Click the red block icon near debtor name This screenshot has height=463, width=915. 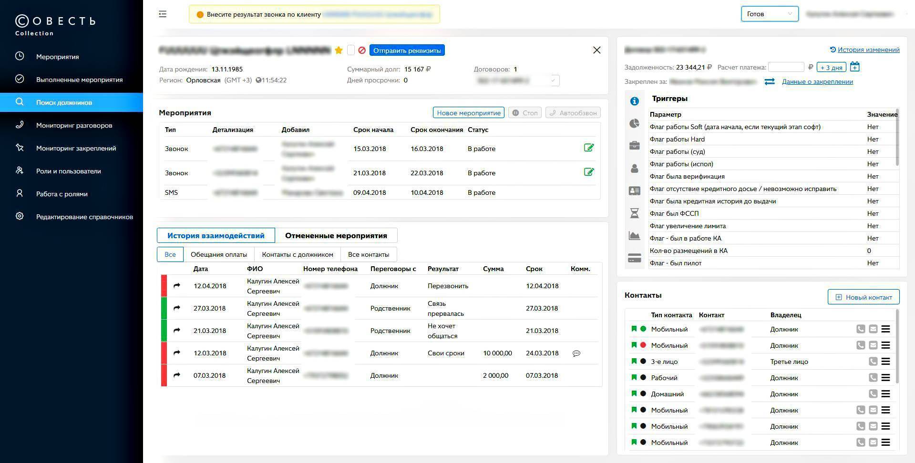pos(362,50)
